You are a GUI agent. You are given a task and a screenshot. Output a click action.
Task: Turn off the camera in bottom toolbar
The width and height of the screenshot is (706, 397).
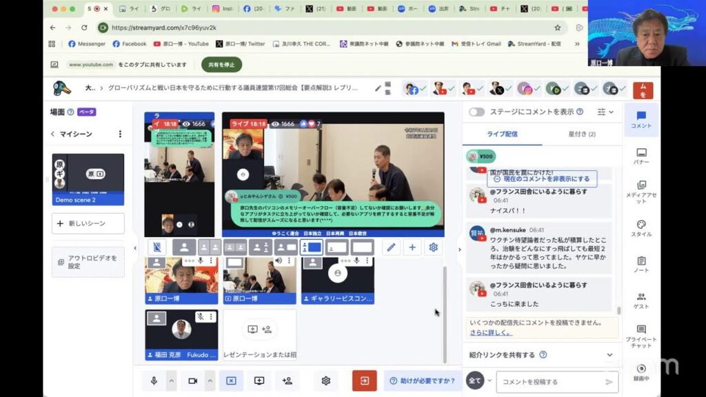pyautogui.click(x=192, y=380)
